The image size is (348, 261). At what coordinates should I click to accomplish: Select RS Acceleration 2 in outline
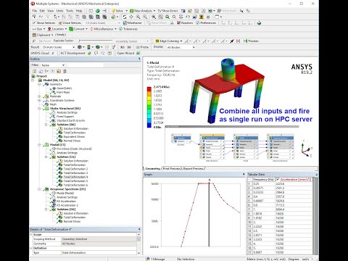click(67, 205)
